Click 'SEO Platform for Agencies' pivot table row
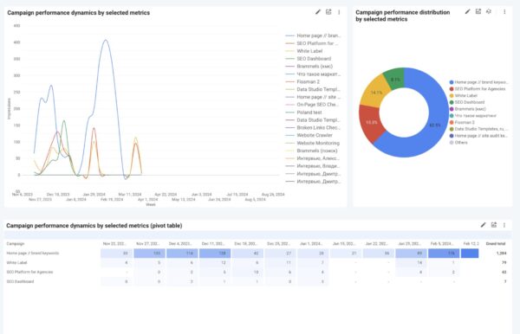520x334 pixels. 29,272
